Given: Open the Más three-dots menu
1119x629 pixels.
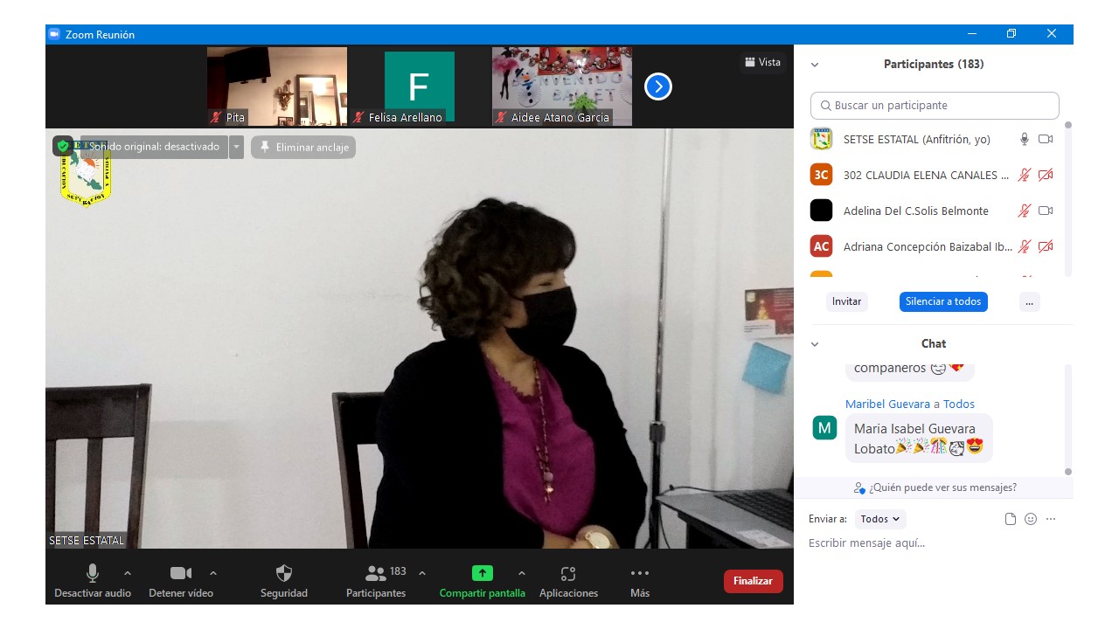Looking at the screenshot, I should coord(640,573).
